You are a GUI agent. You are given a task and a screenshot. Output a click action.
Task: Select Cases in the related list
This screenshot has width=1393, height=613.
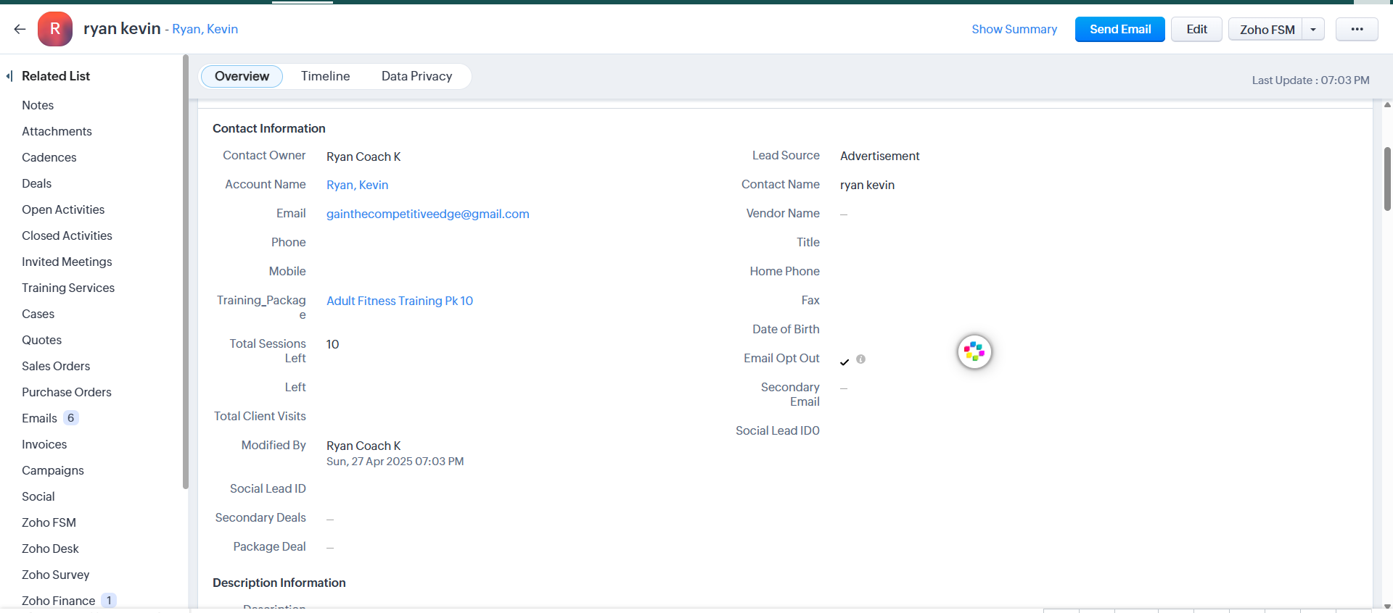click(38, 314)
